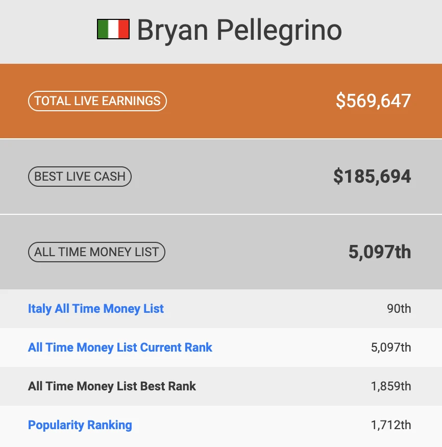This screenshot has height=447, width=442.
Task: Click the Italian flag icon
Action: point(113,30)
